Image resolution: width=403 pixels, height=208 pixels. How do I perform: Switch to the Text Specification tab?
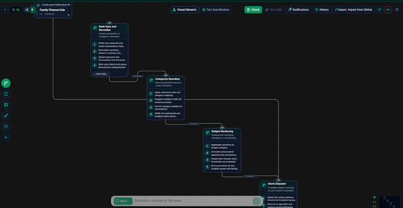click(216, 10)
